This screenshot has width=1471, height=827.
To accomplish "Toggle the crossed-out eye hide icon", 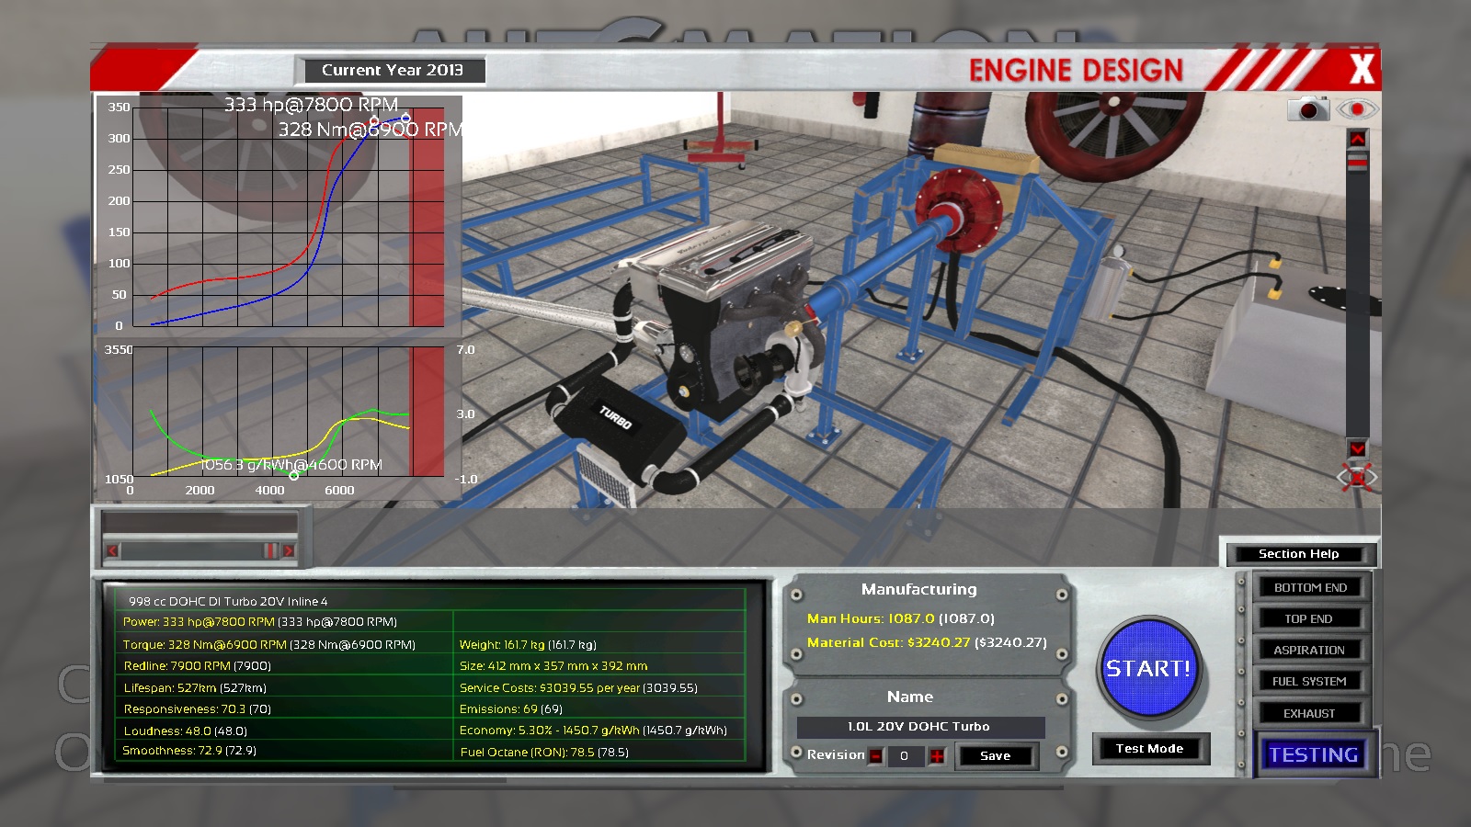I will click(x=1358, y=477).
